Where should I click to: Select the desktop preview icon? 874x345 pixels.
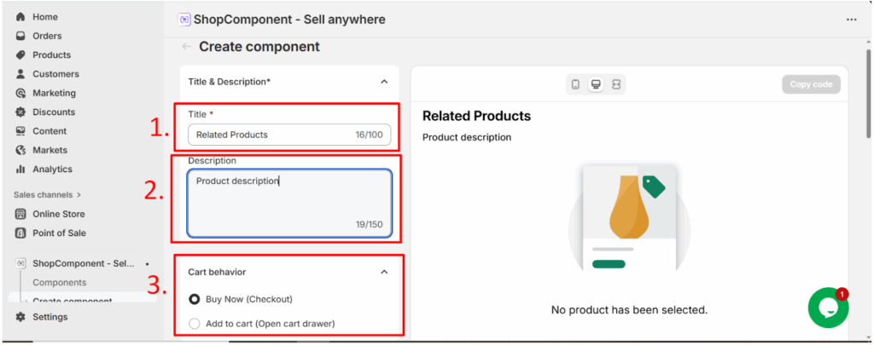pos(596,84)
